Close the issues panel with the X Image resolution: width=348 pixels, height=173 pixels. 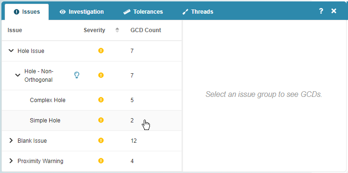click(x=334, y=11)
